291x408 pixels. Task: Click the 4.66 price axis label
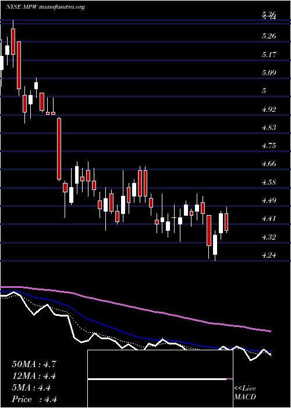tap(269, 164)
